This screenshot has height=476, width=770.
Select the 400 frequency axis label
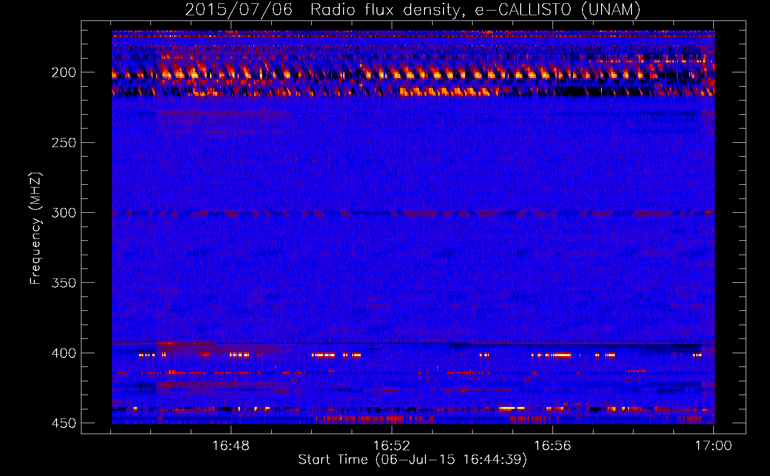tap(64, 353)
